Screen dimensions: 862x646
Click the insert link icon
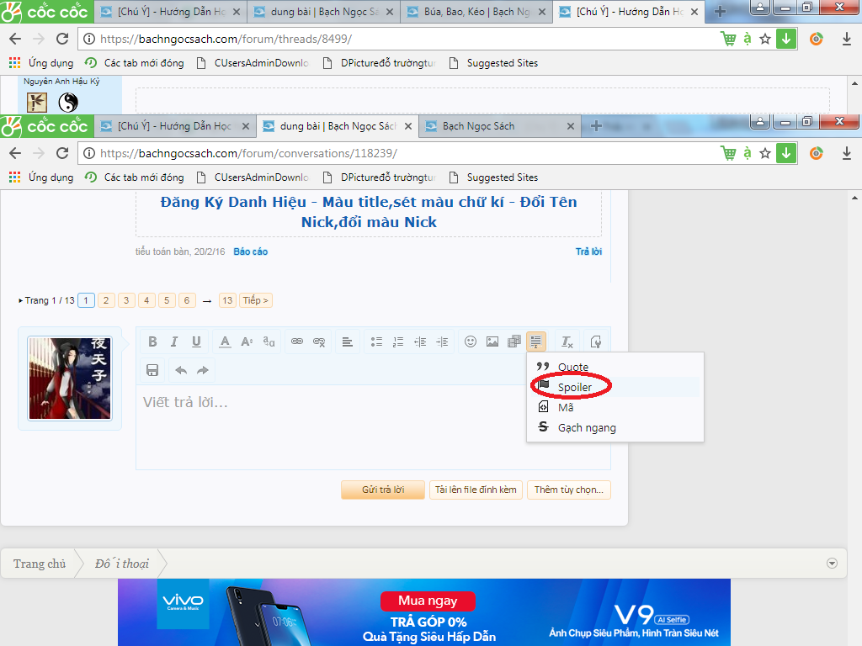[x=297, y=342]
